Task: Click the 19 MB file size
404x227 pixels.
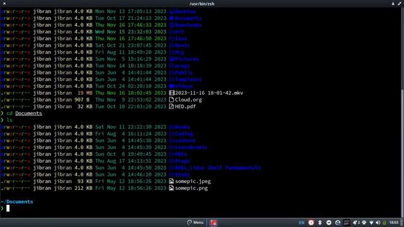Action: click(85, 93)
